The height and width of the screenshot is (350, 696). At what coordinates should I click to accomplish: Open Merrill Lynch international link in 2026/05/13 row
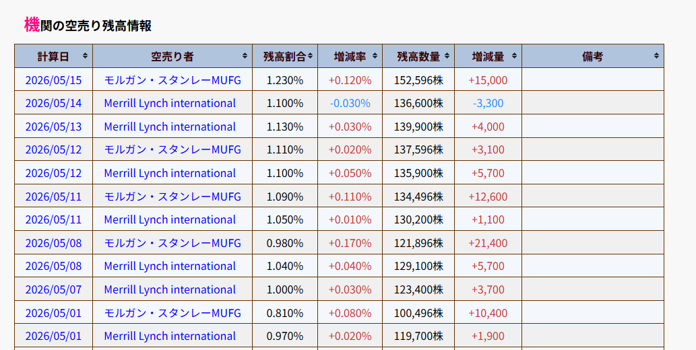(170, 127)
